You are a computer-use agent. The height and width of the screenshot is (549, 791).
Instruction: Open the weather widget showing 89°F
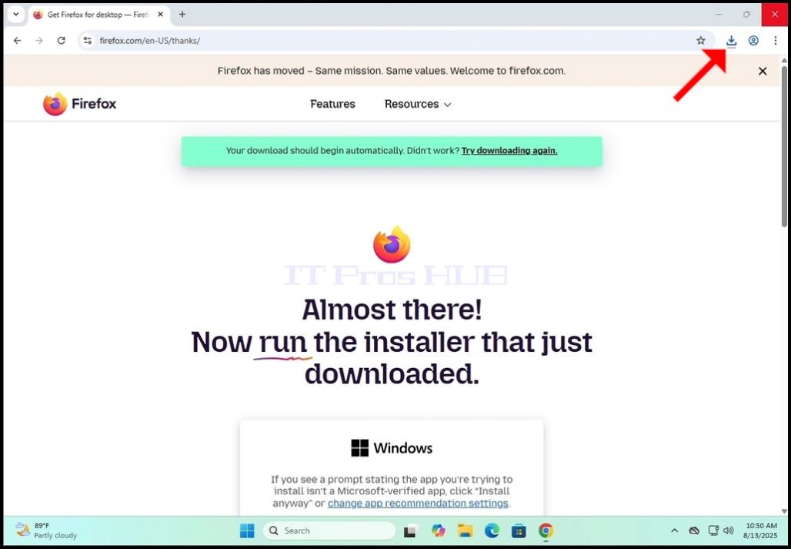(x=46, y=531)
